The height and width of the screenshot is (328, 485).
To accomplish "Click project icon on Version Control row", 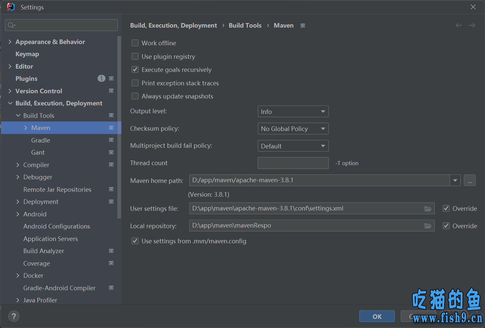I will click(111, 91).
